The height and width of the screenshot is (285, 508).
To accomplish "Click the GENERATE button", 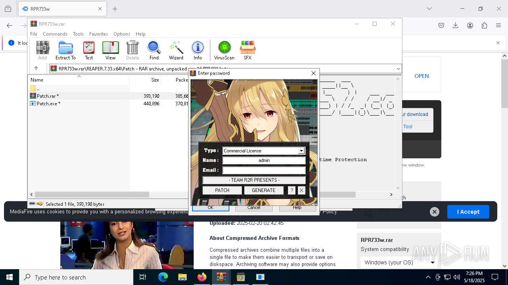I will click(264, 190).
